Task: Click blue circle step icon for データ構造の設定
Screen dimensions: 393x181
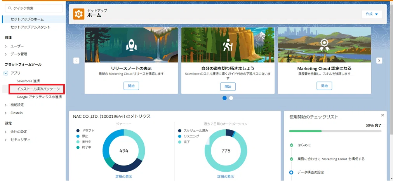Action: coord(291,172)
